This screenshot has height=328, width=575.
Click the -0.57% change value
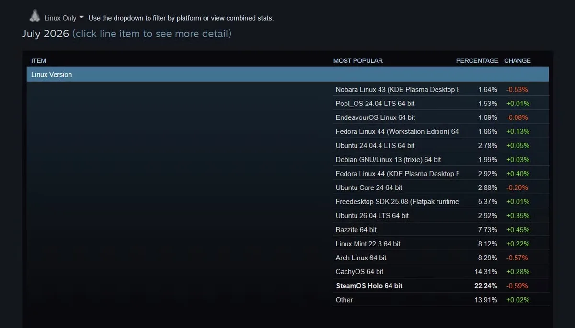[517, 258]
